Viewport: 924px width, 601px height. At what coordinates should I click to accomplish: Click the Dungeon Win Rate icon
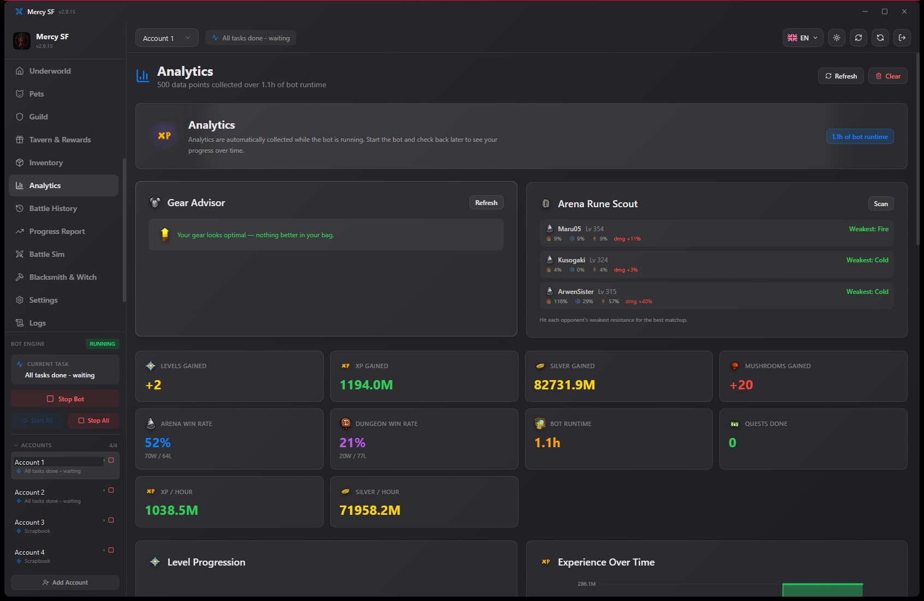(345, 423)
